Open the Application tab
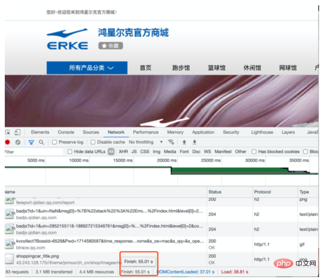The height and width of the screenshot is (279, 321). 203,132
